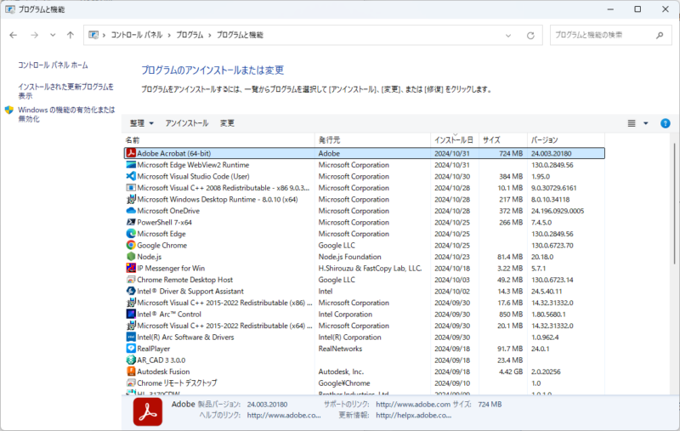Change view with the list view button
Image resolution: width=680 pixels, height=431 pixels.
tap(632, 123)
